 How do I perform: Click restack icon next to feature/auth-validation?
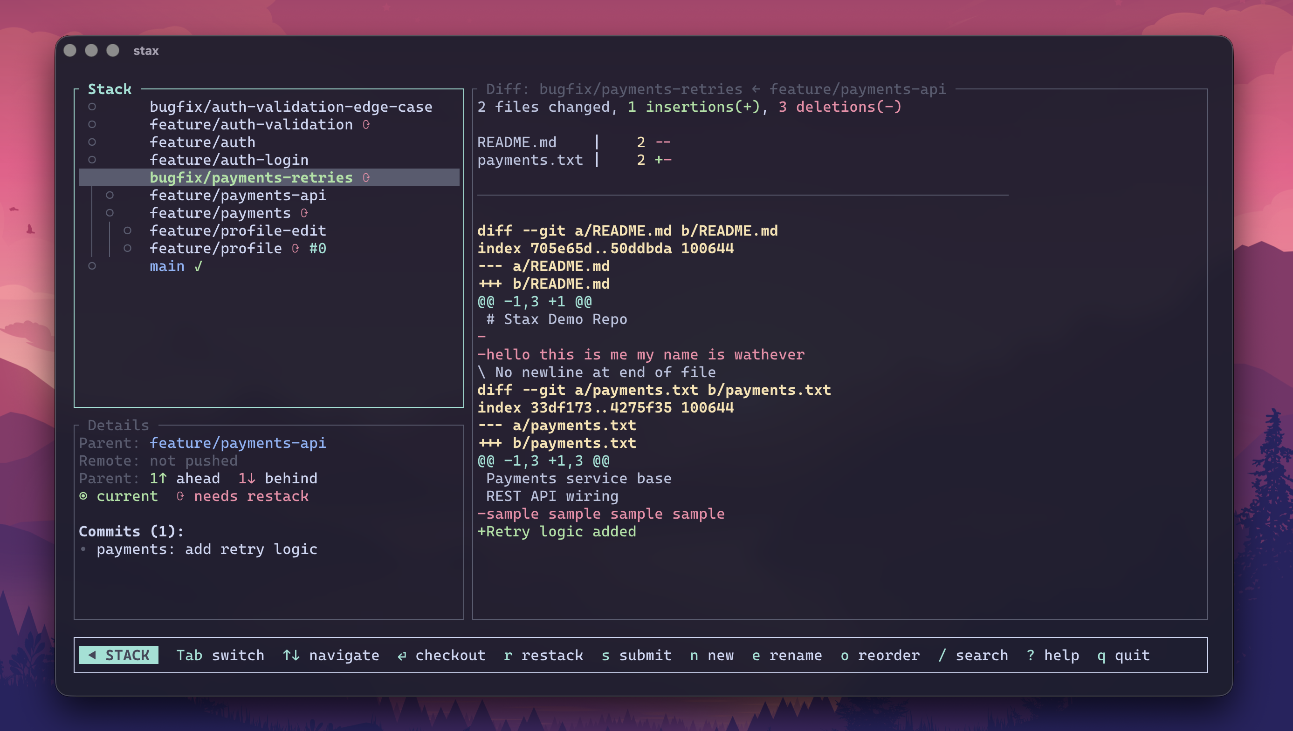[366, 124]
